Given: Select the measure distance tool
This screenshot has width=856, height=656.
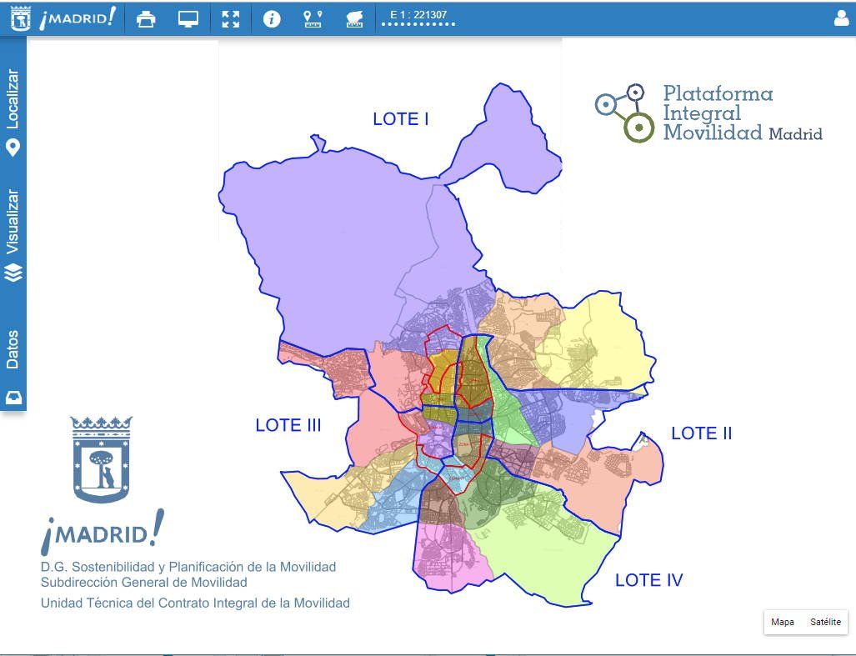Looking at the screenshot, I should point(313,19).
